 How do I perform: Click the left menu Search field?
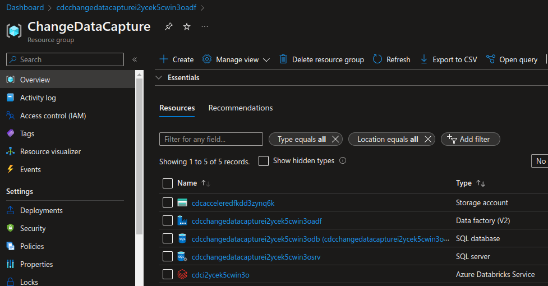[x=65, y=59]
